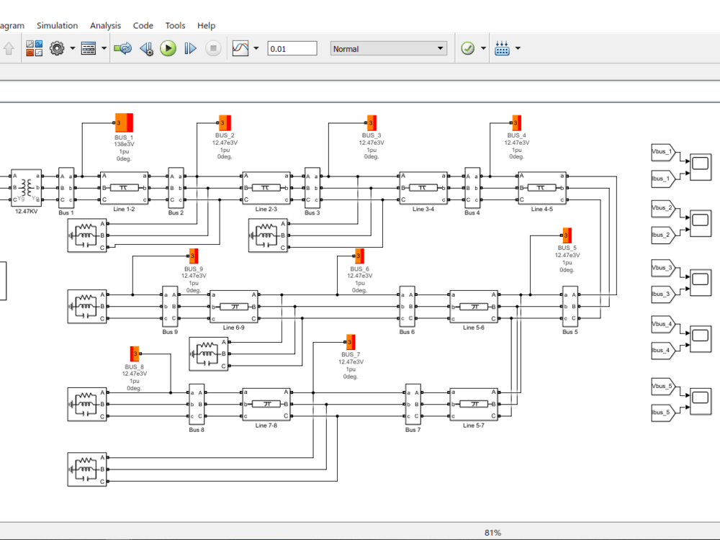This screenshot has width=720, height=540.
Task: Edit the simulation stop time field
Action: [292, 49]
